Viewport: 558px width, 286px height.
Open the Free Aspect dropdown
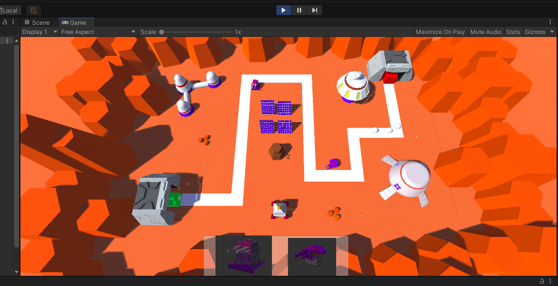(x=98, y=32)
